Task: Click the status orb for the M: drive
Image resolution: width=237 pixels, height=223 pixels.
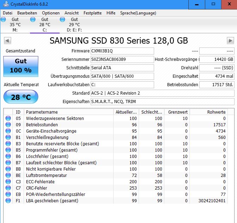Action: [3, 19]
